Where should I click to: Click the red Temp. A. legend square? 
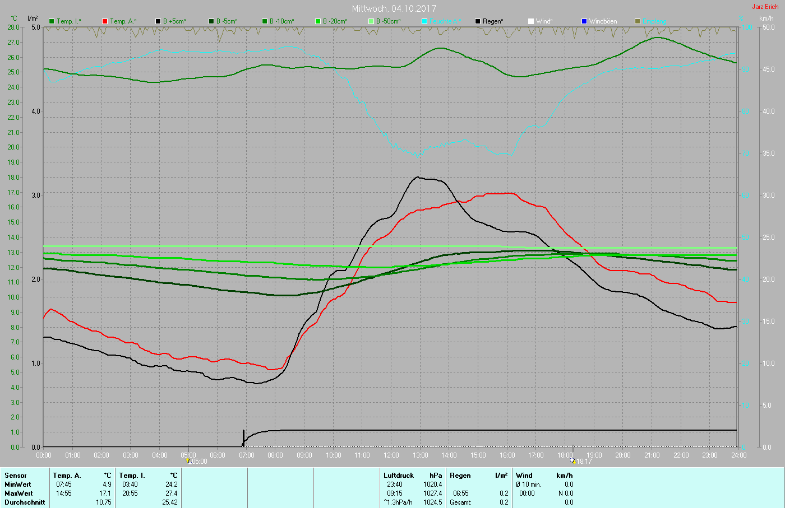click(105, 21)
